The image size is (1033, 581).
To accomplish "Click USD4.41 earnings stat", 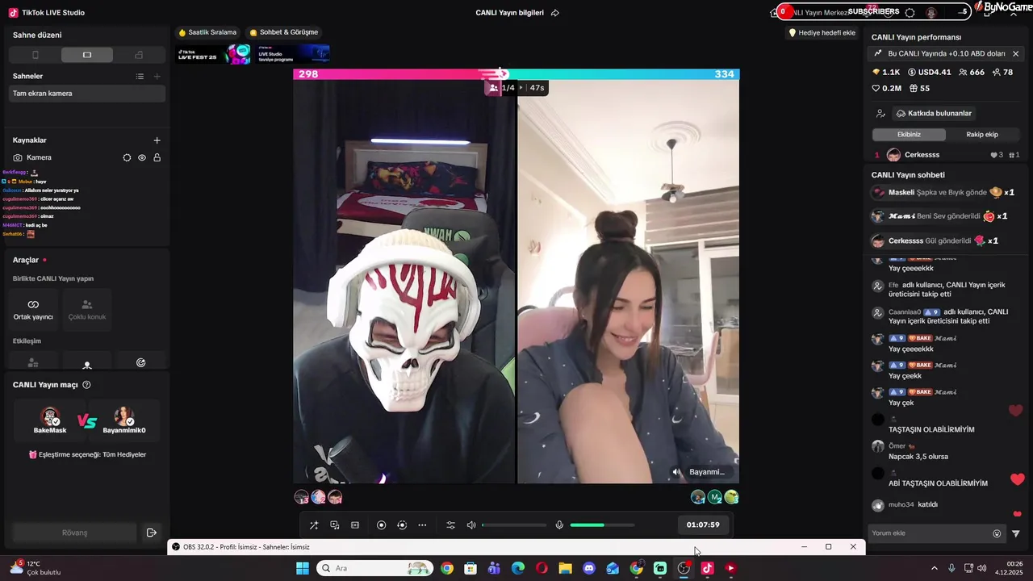I will point(928,73).
